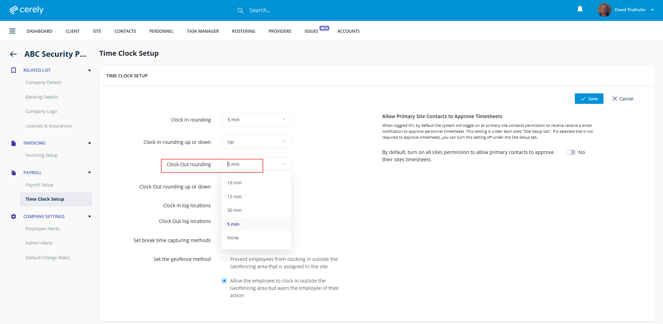663x324 pixels.
Task: Choose 15 min from rounding list
Action: [234, 196]
